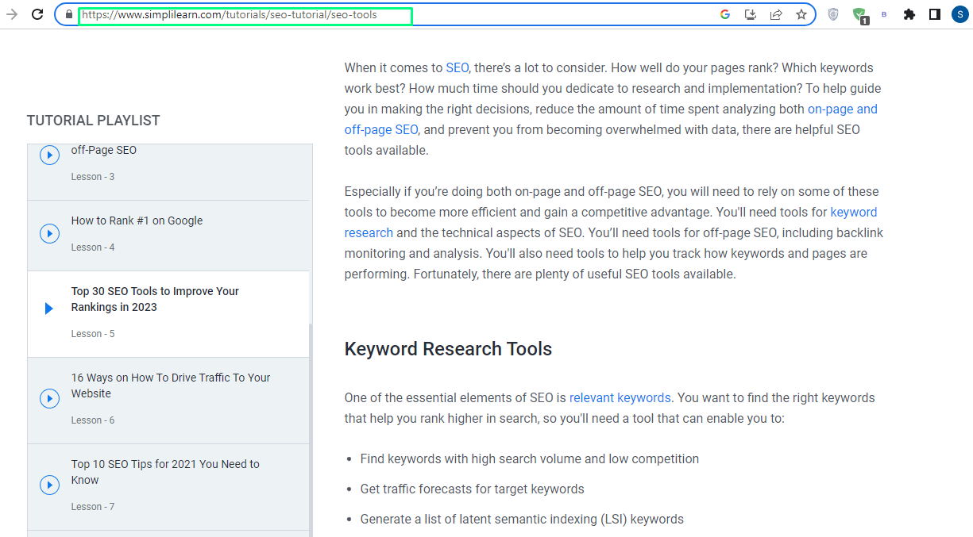This screenshot has width=973, height=537.
Task: Click the 'Lesson - 3' label
Action: point(93,177)
